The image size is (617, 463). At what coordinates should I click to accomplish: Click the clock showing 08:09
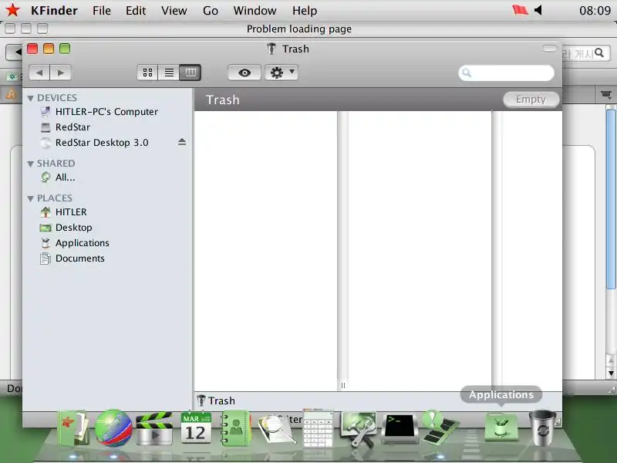pyautogui.click(x=595, y=10)
